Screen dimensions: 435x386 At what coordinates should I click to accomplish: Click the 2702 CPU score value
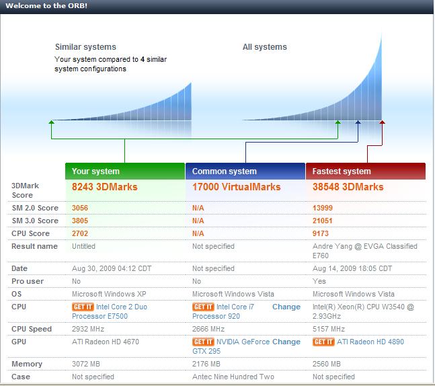[80, 233]
